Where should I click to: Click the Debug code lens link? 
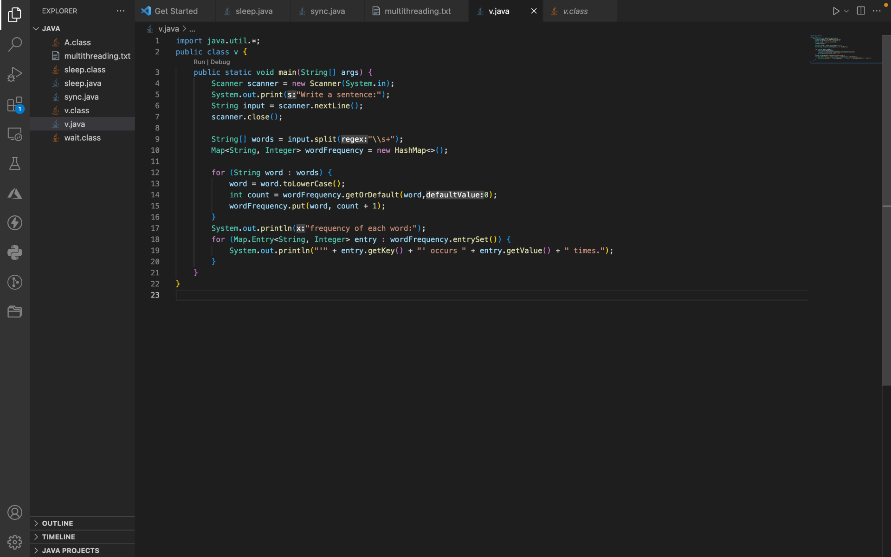coord(220,62)
